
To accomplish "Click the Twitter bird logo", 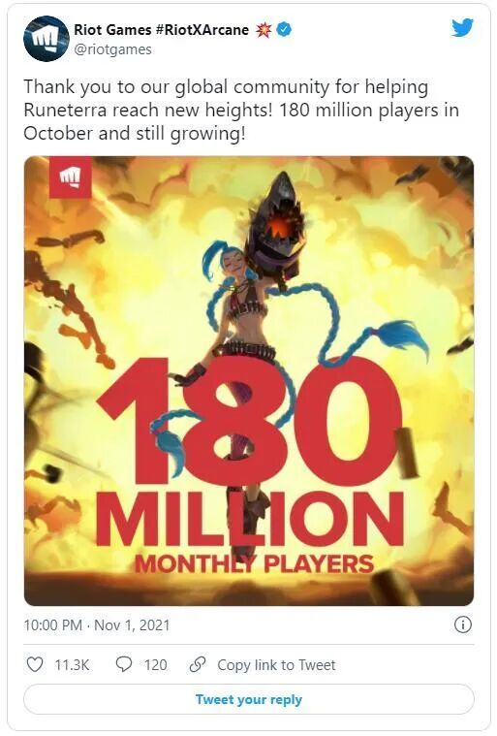I will pyautogui.click(x=462, y=28).
